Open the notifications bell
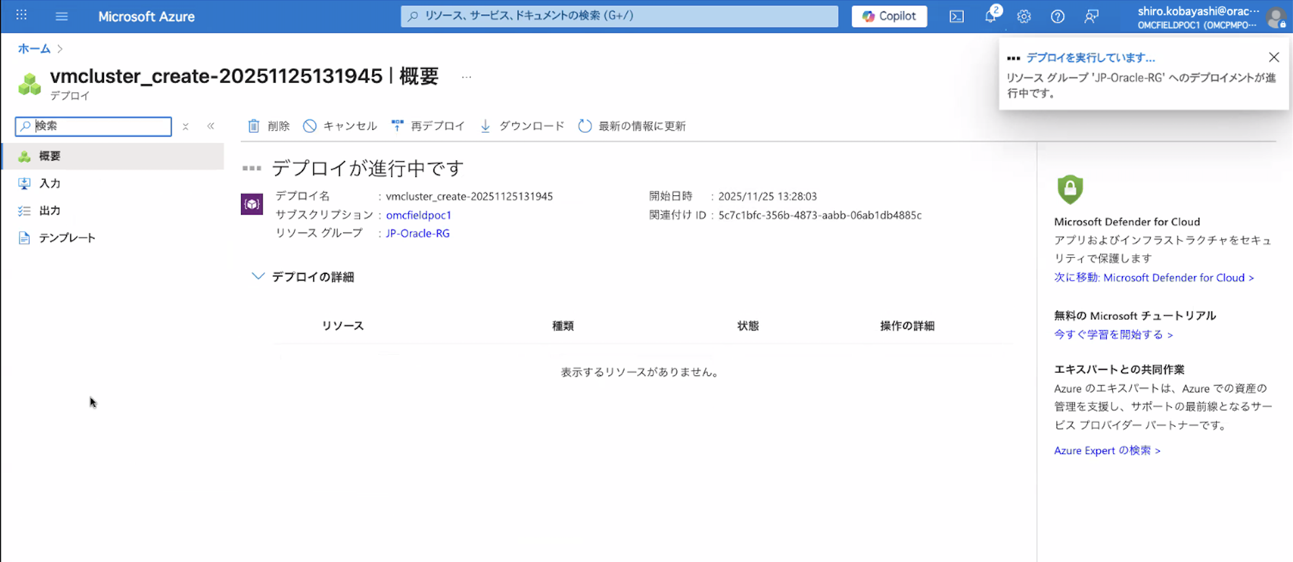Screen dimensions: 1293x562 click(990, 17)
